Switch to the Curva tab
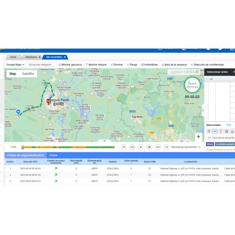235x235 pixels. click(53, 155)
